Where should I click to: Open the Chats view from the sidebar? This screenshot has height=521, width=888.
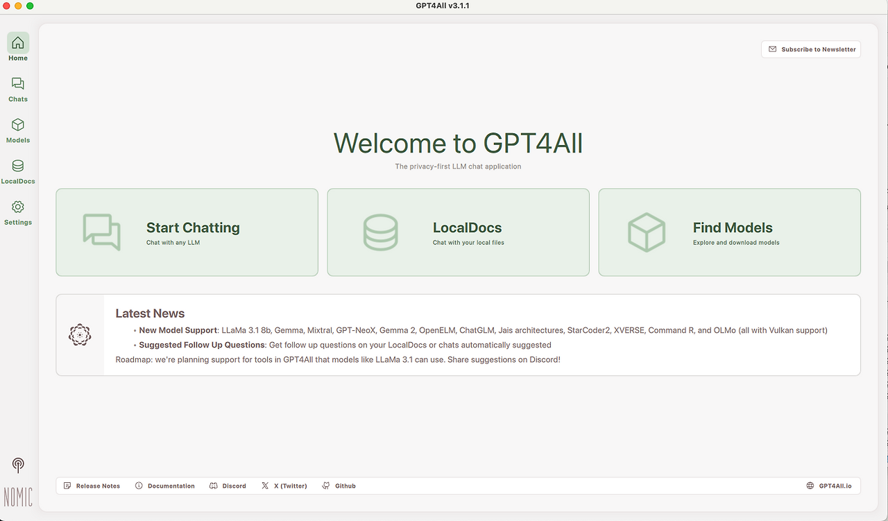click(x=18, y=89)
